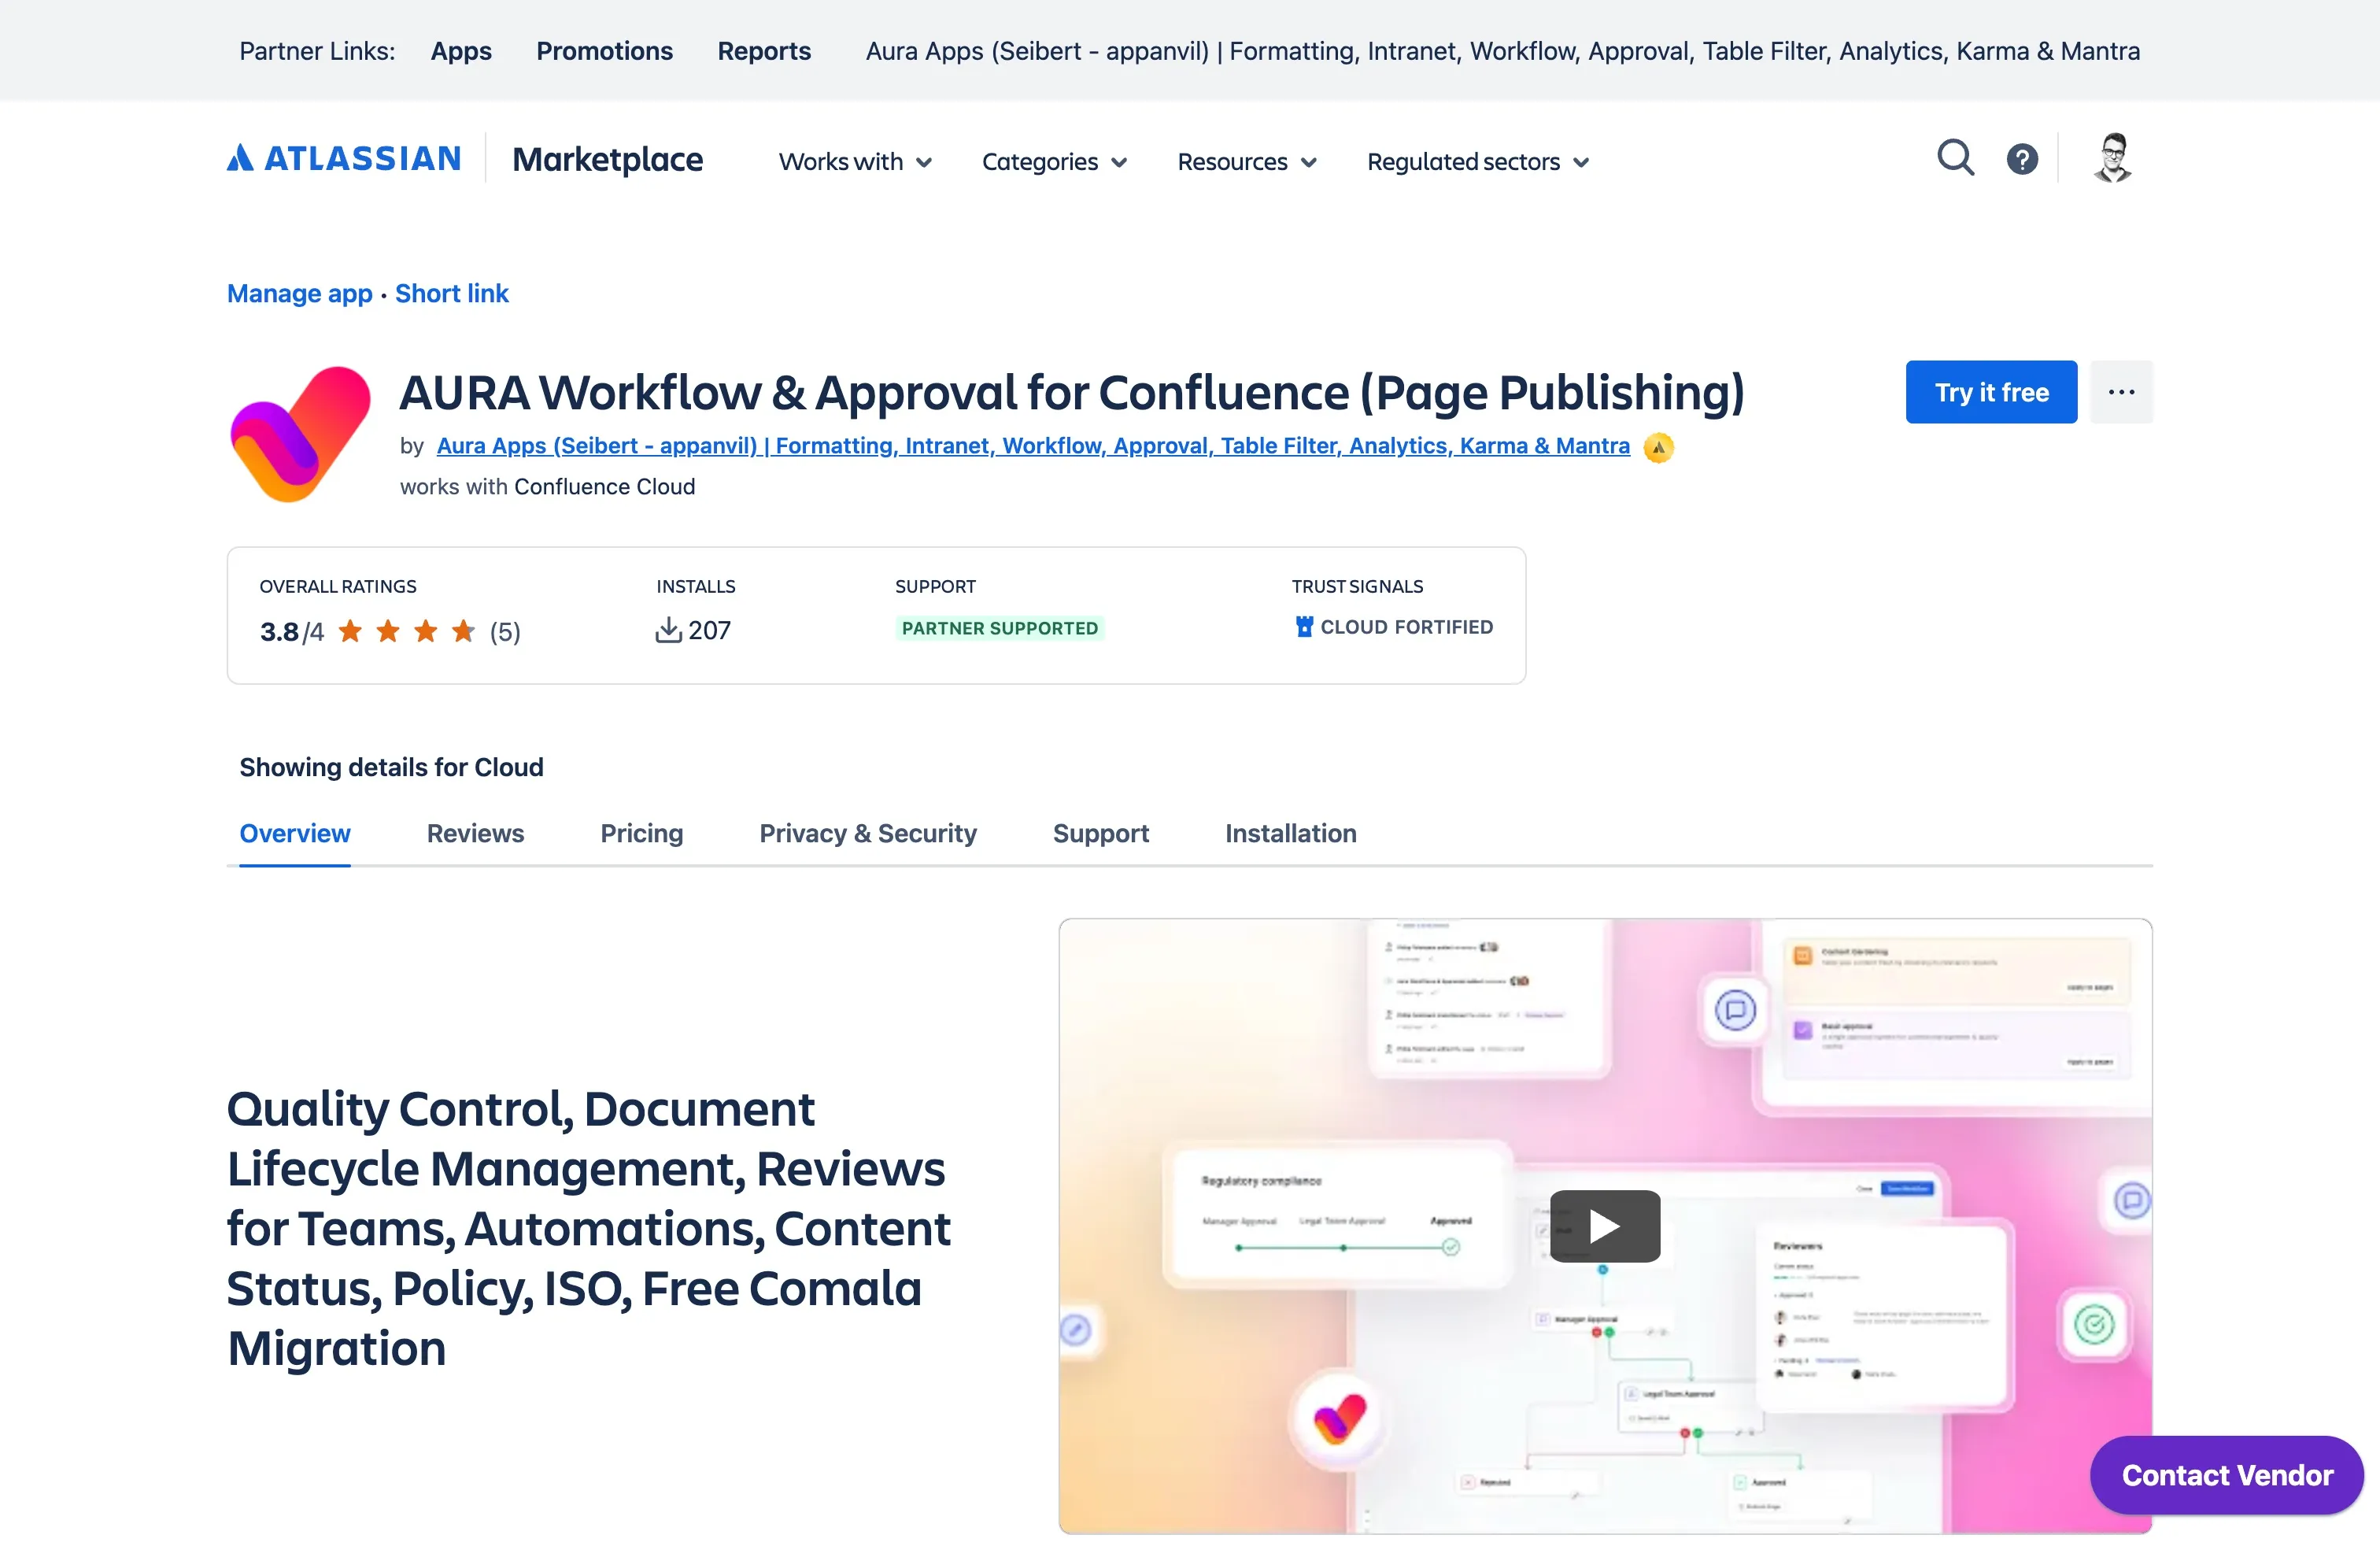The image size is (2380, 1546).
Task: Open the Installation tab
Action: [x=1291, y=833]
